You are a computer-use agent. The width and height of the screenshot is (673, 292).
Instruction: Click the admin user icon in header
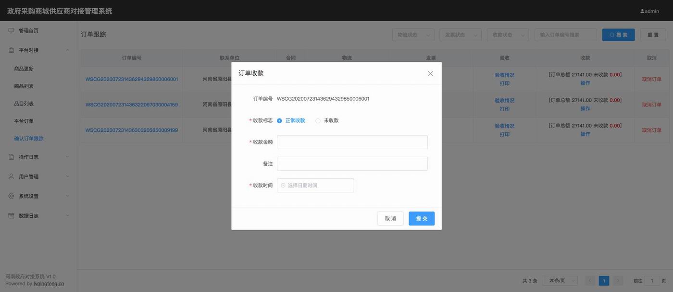coord(642,11)
